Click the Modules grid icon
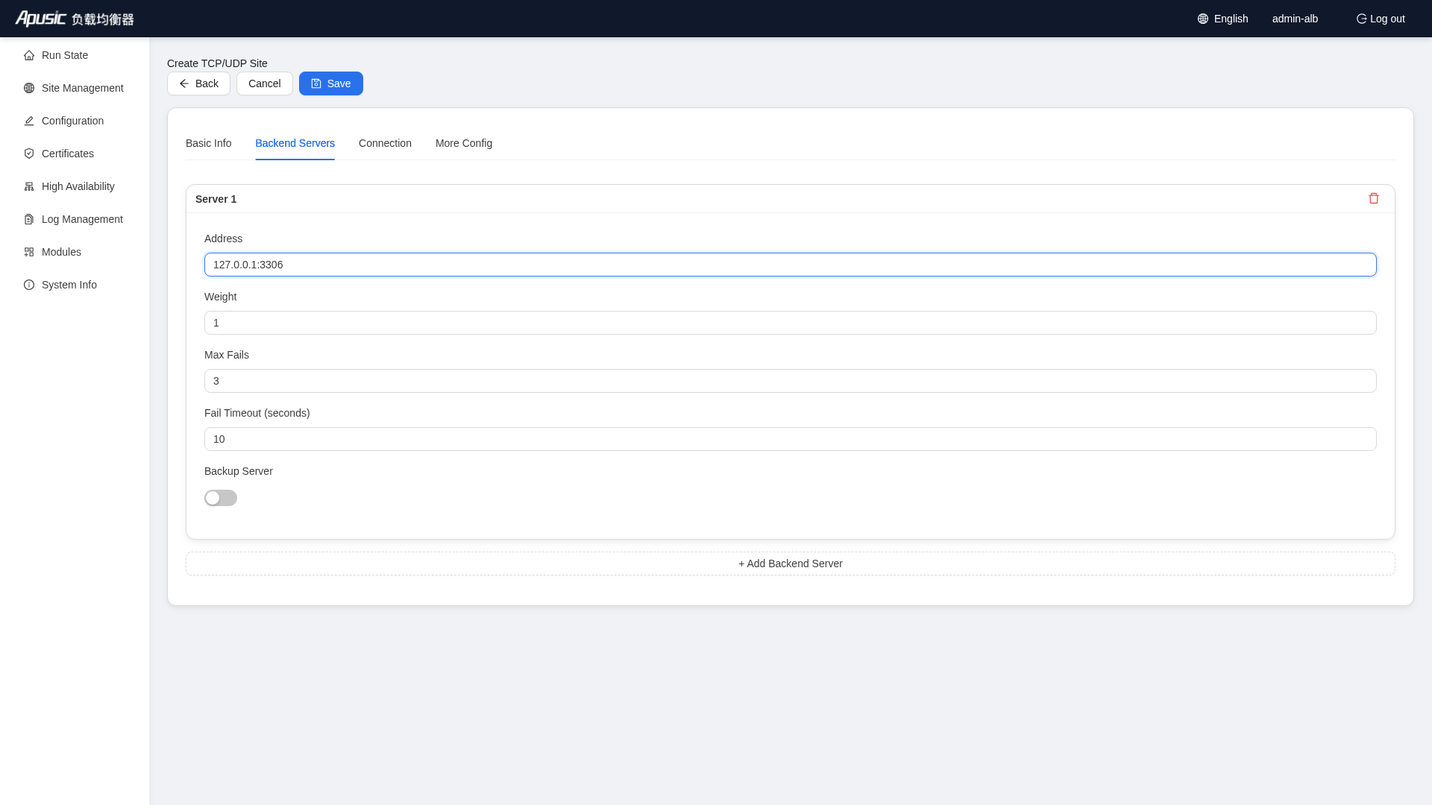The width and height of the screenshot is (1432, 805). coord(29,252)
